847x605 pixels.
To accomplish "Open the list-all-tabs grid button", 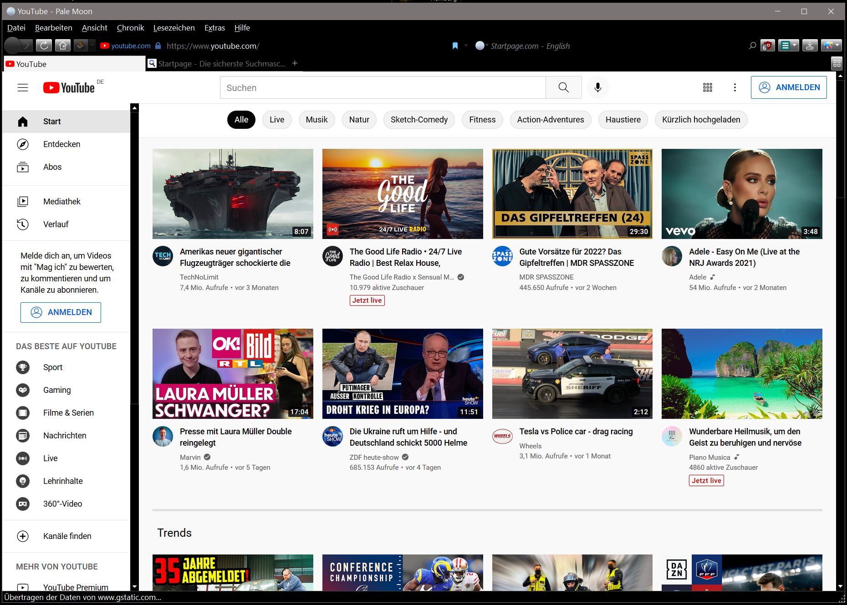I will 837,63.
